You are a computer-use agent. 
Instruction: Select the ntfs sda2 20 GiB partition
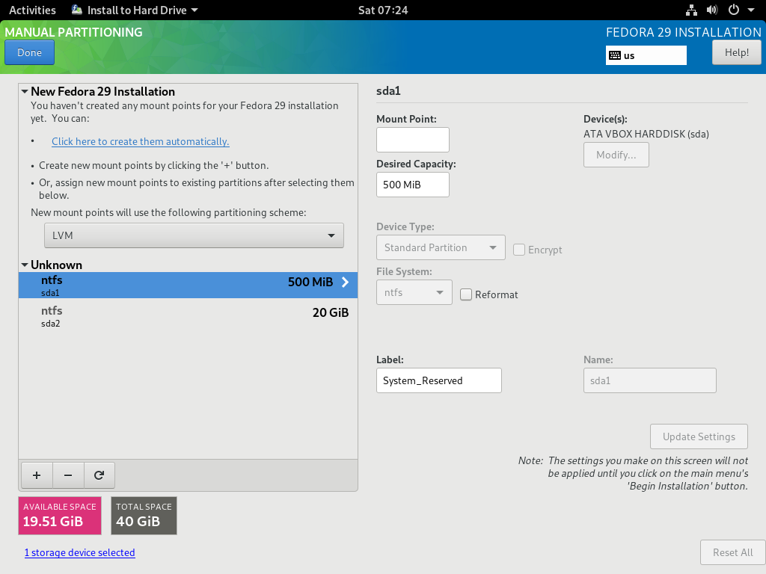tap(188, 316)
